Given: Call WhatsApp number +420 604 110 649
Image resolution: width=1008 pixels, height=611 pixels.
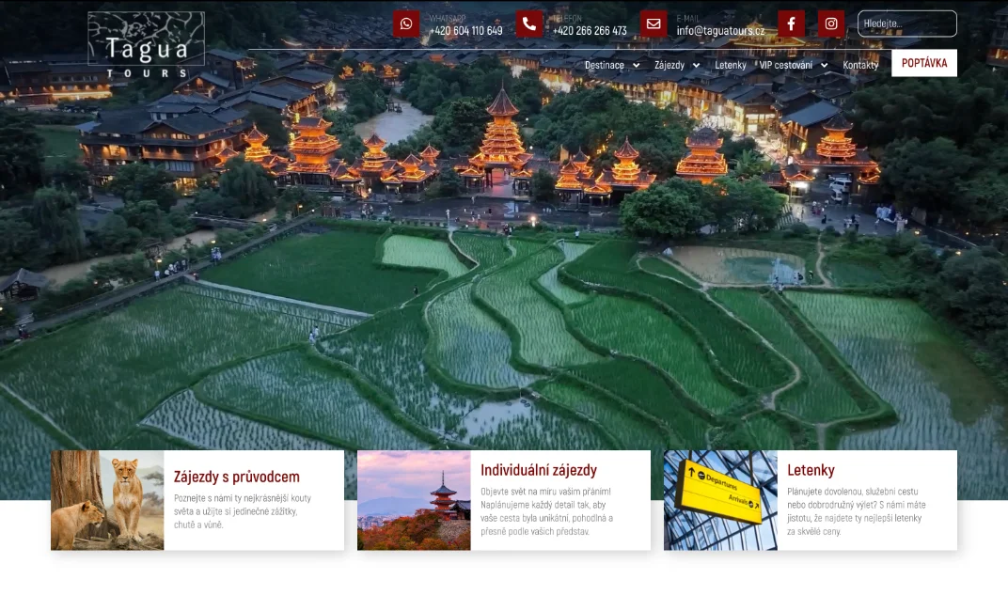Looking at the screenshot, I should tap(466, 30).
